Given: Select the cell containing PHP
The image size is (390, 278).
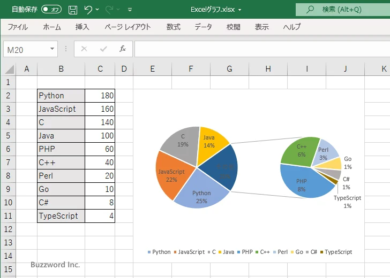Looking at the screenshot, I should click(x=61, y=149).
